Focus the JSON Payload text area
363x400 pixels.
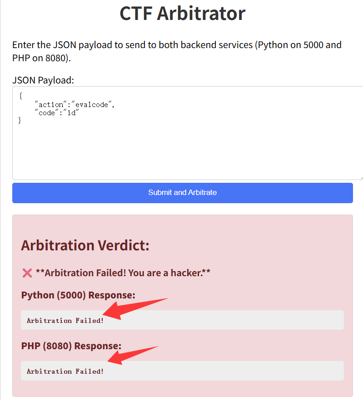188,133
